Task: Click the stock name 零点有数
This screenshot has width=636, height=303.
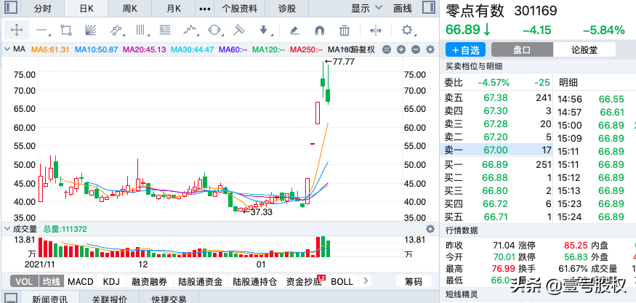Action: coord(475,11)
